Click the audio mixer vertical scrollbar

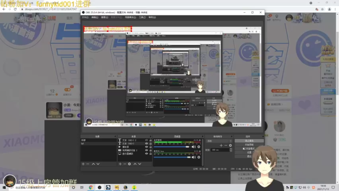click(x=203, y=152)
